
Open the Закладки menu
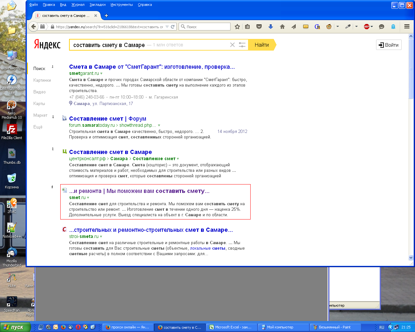click(98, 5)
